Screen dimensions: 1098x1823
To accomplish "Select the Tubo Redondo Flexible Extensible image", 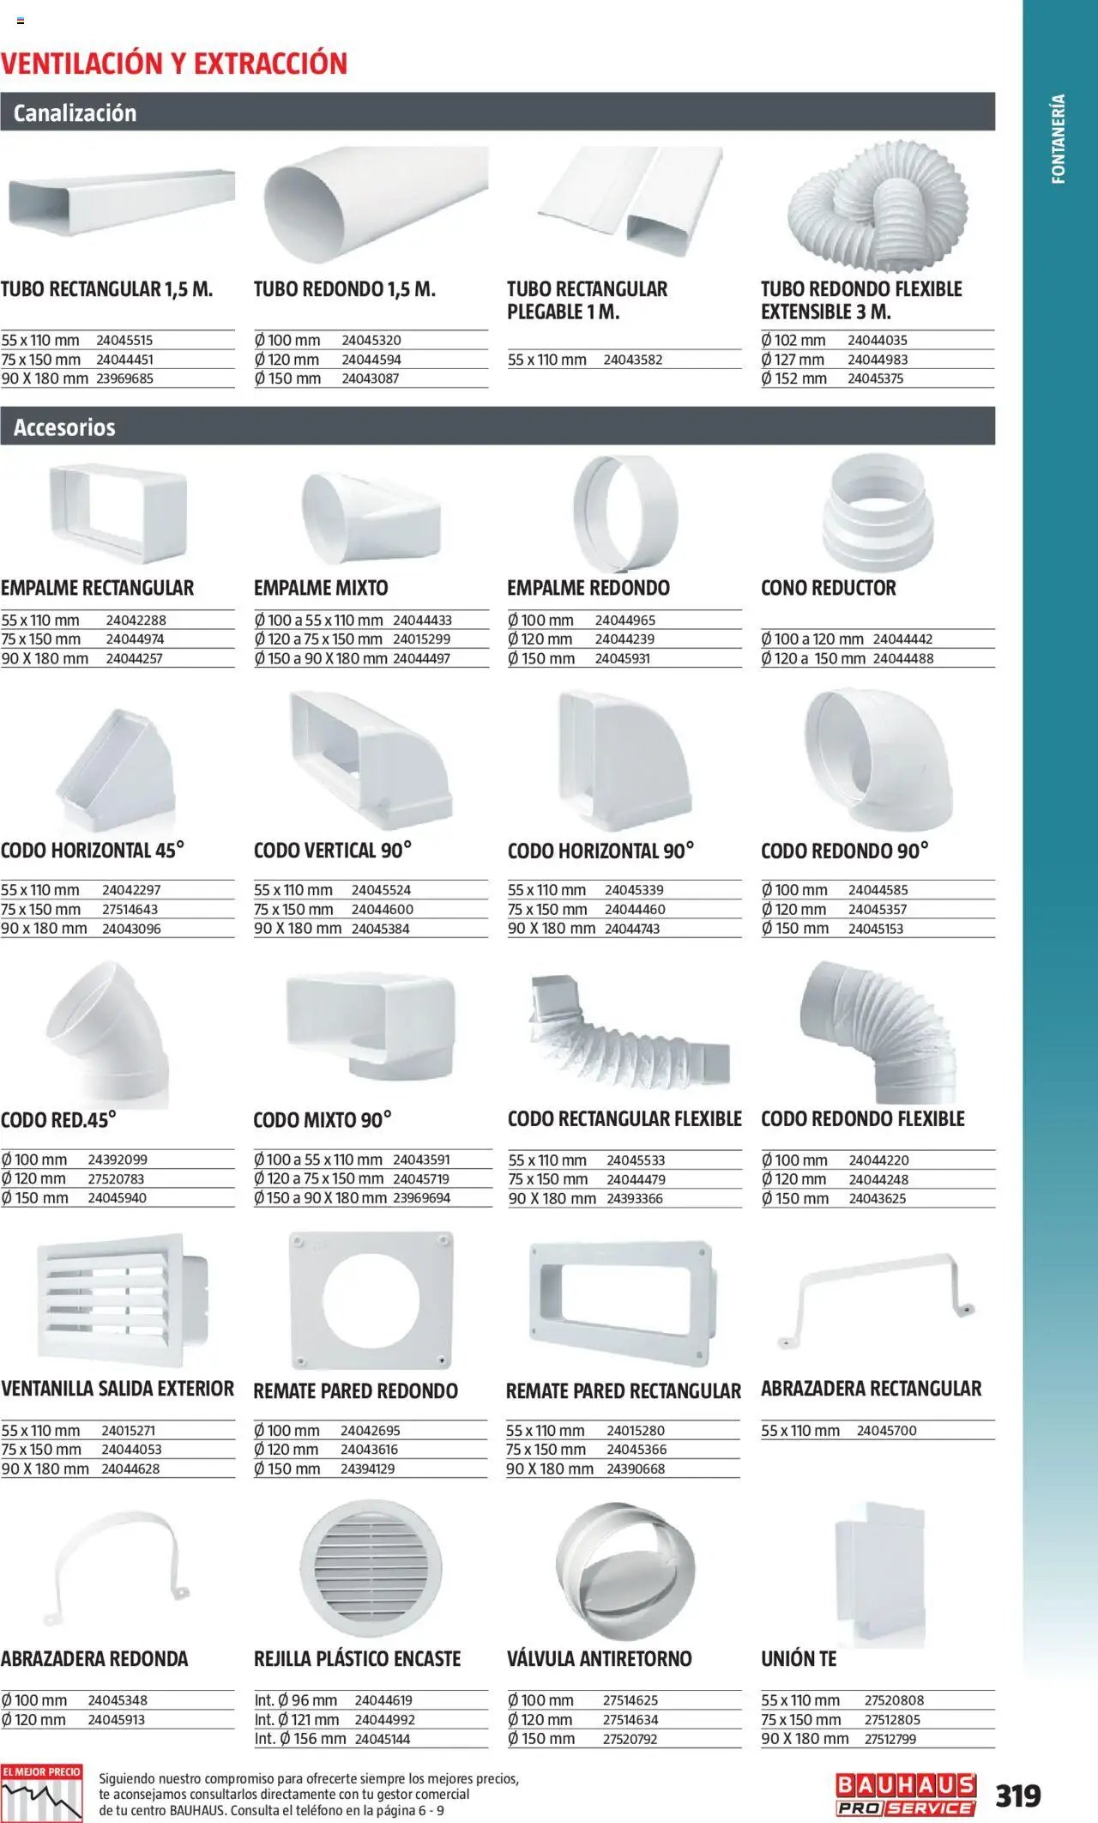I will 877,208.
